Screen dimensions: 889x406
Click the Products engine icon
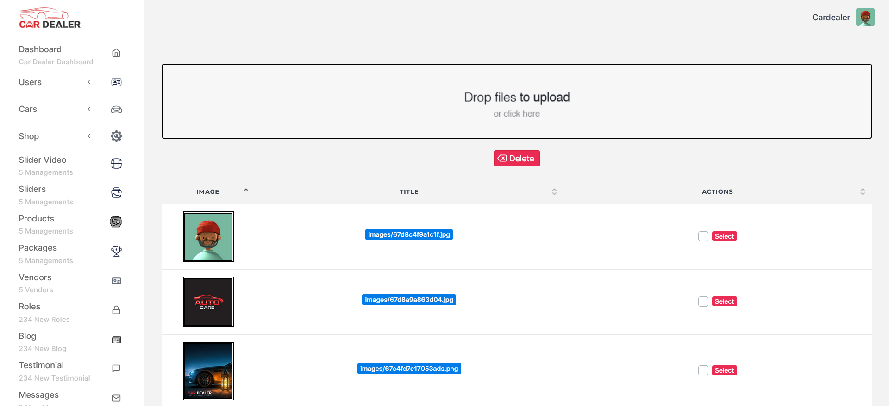116,222
